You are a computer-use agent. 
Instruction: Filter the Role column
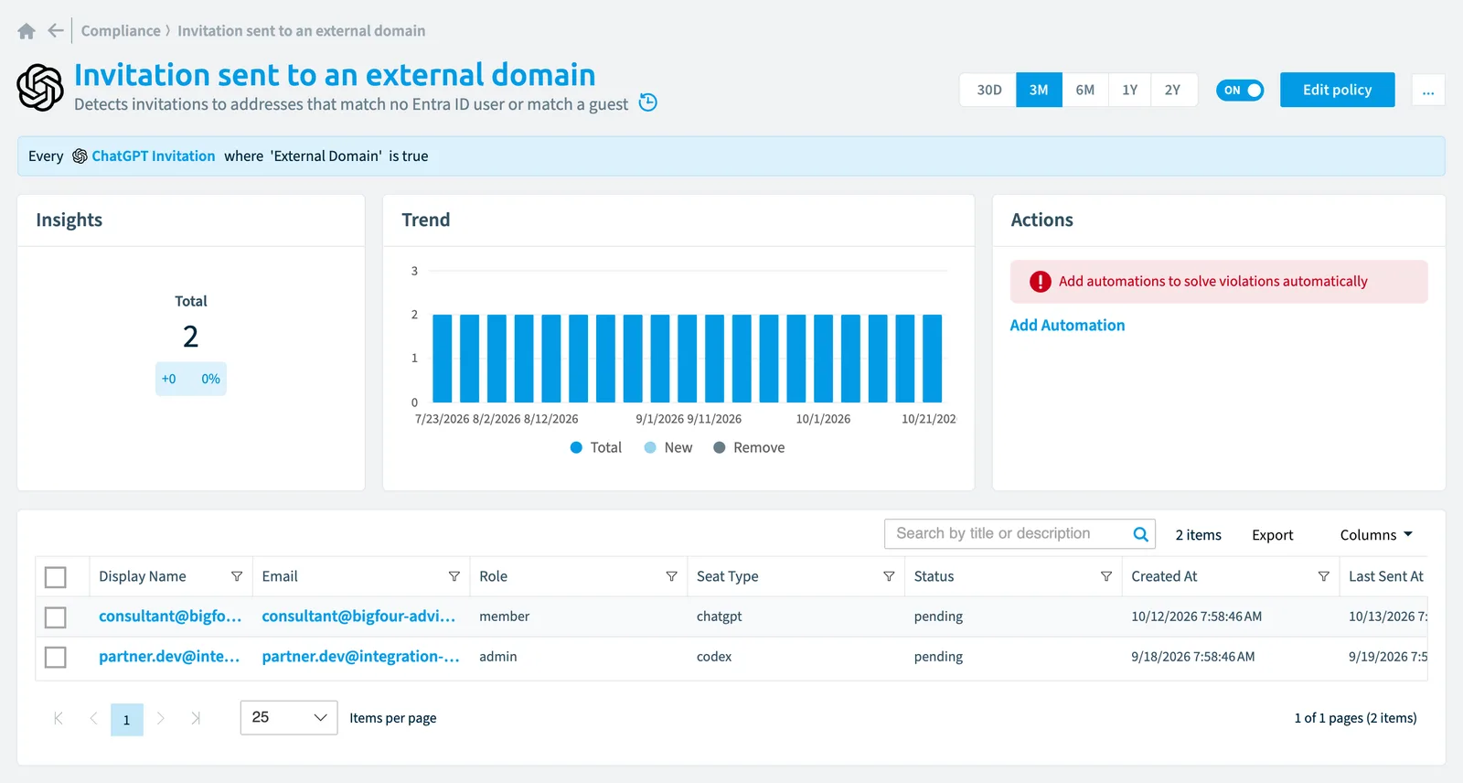tap(671, 576)
